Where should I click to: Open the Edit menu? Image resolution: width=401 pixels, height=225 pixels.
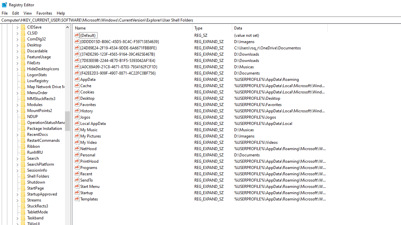tap(16, 13)
